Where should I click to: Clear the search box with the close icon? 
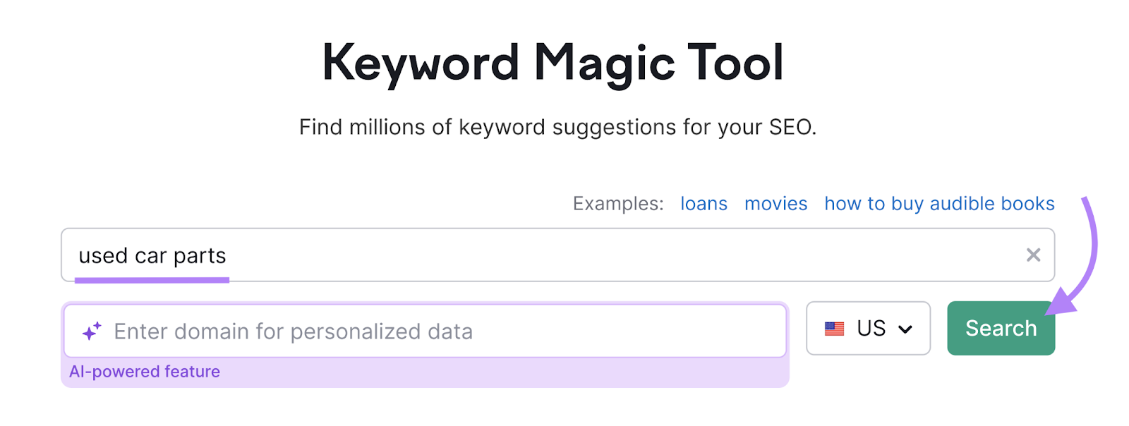[1034, 255]
